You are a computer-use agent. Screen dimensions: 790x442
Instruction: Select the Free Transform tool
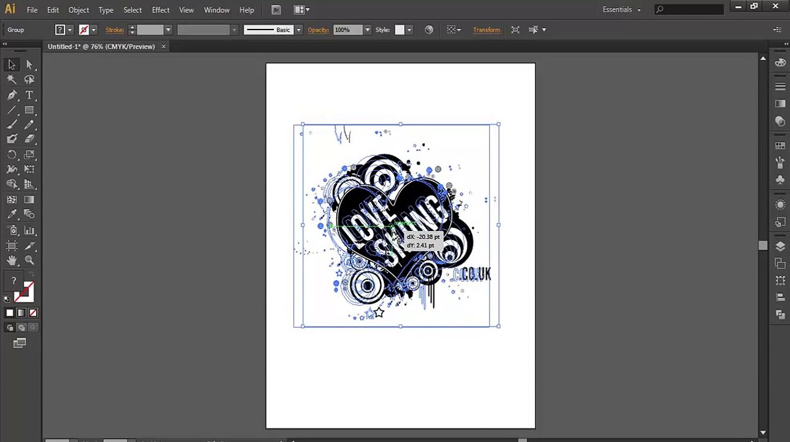pyautogui.click(x=29, y=169)
